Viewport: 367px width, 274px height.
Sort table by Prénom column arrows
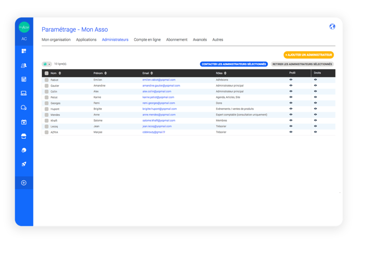(106, 73)
